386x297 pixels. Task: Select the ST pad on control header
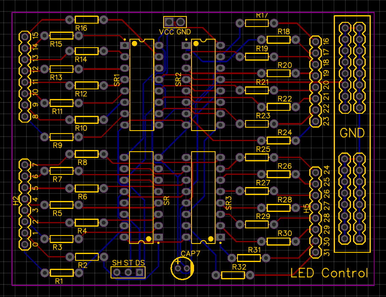128,272
